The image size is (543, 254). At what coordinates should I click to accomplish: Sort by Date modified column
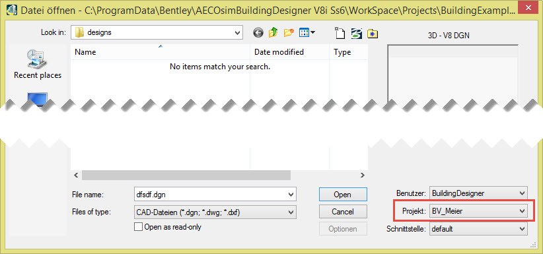tap(289, 52)
